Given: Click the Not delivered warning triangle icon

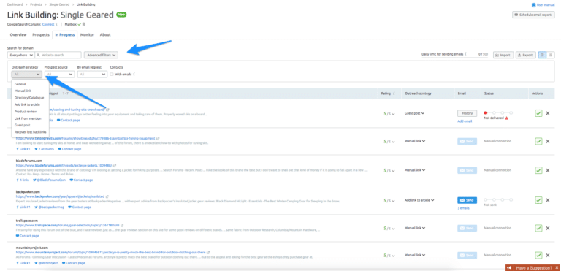Looking at the screenshot, I should pyautogui.click(x=507, y=118).
